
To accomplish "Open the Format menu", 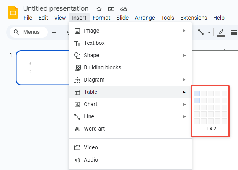I will [101, 18].
